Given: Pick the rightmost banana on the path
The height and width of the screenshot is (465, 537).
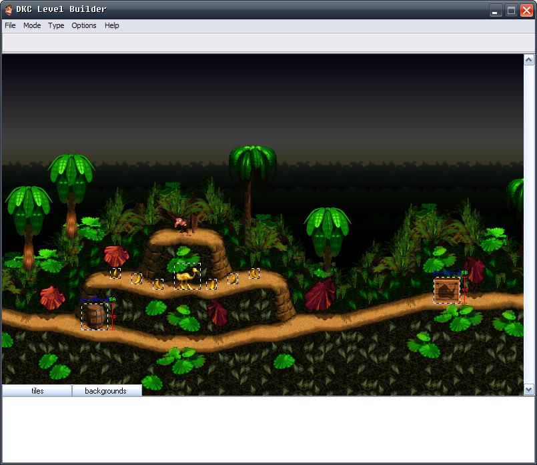Looking at the screenshot, I should 254,274.
